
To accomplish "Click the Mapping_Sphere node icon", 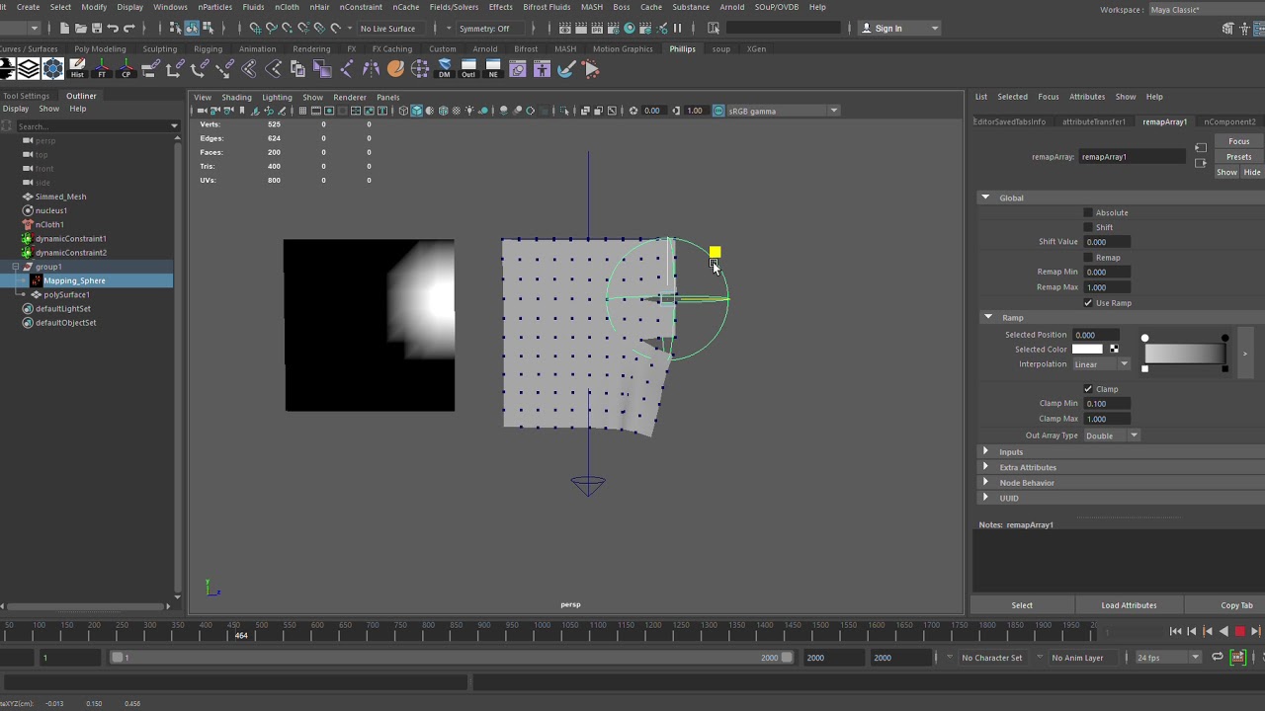I will (37, 280).
